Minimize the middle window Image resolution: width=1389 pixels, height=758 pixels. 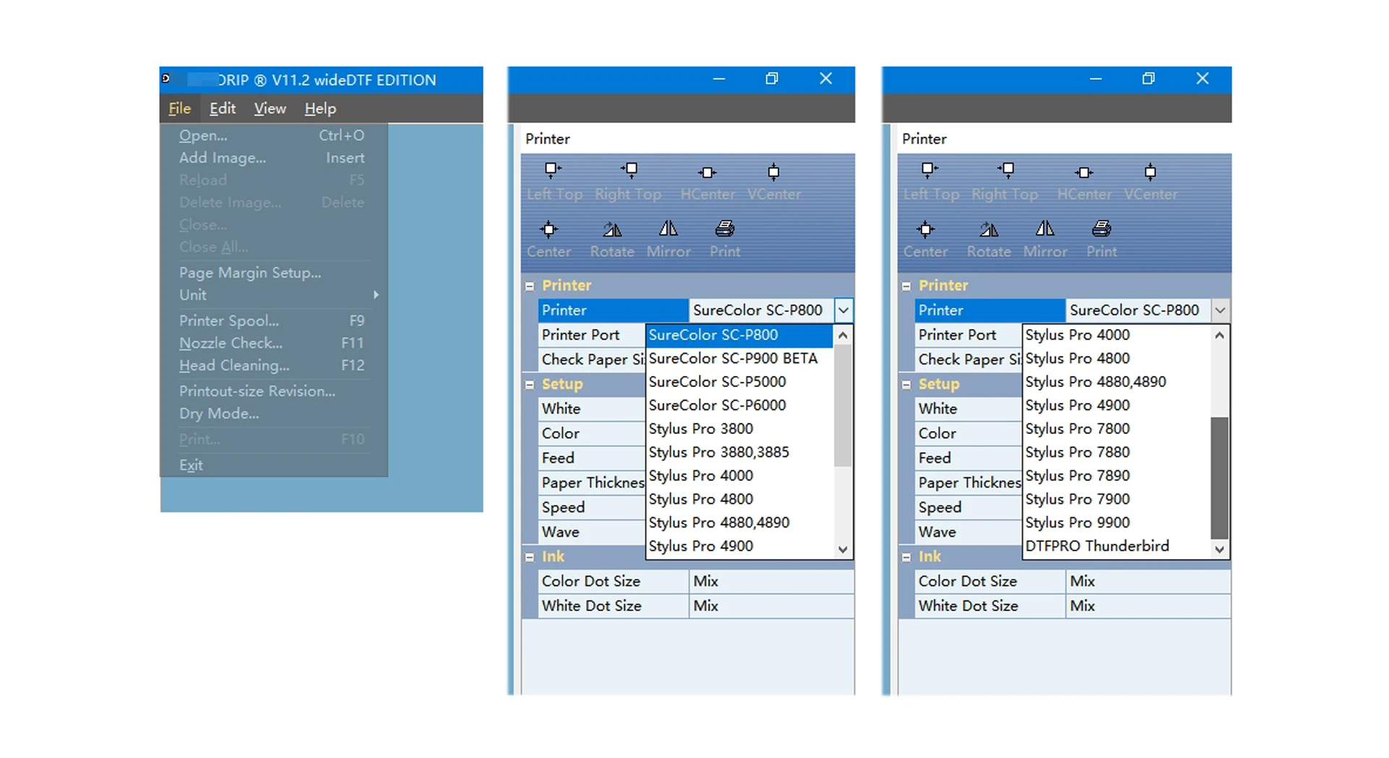(718, 79)
